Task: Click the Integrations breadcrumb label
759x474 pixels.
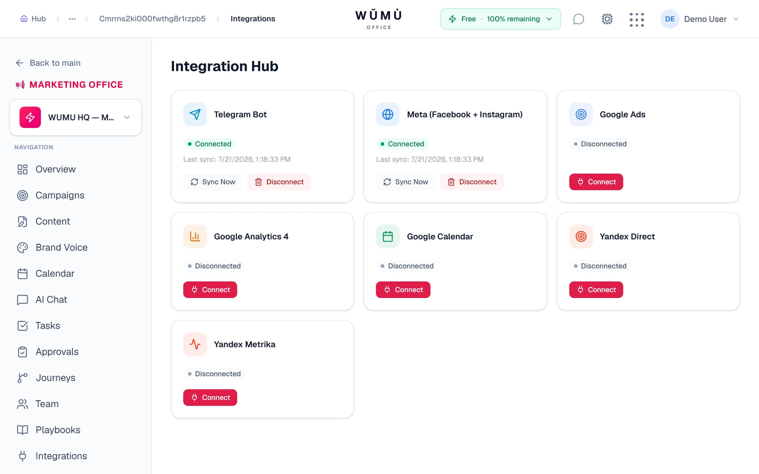Action: click(x=253, y=19)
